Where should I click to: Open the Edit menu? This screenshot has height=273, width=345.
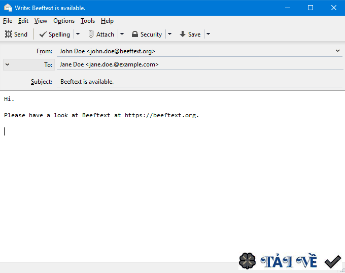pyautogui.click(x=23, y=21)
